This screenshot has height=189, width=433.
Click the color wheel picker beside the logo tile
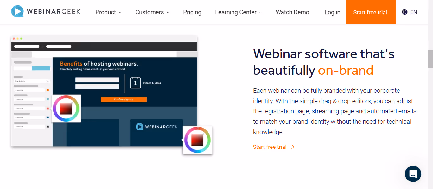pyautogui.click(x=198, y=140)
